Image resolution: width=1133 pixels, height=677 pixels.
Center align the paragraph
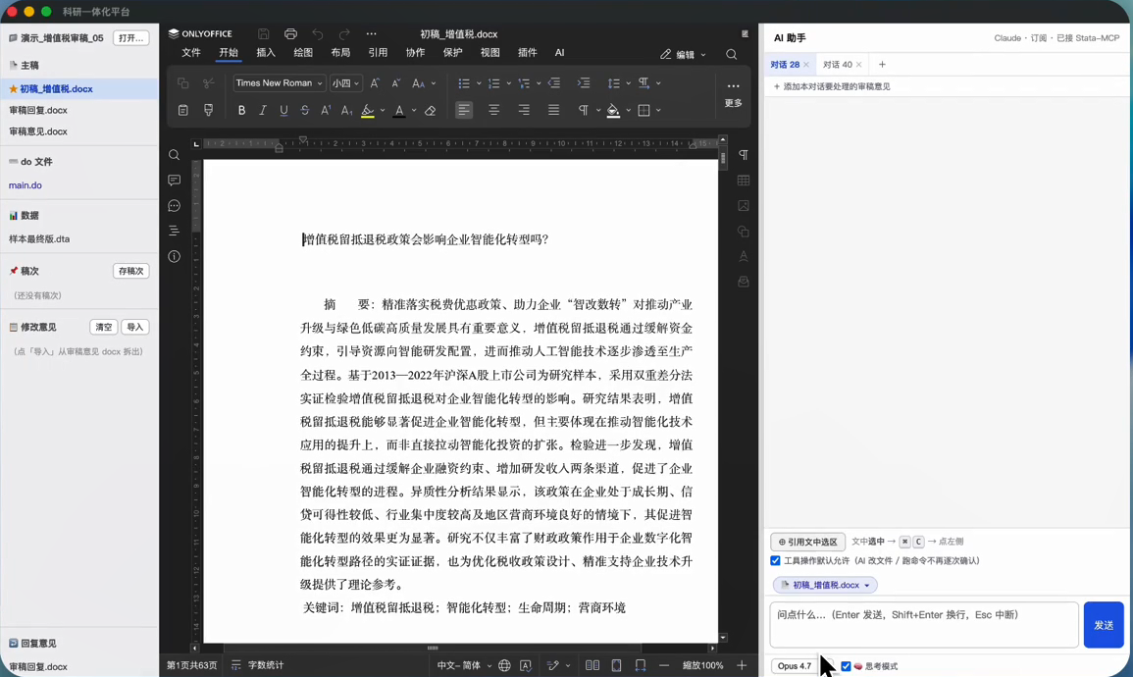click(x=493, y=111)
